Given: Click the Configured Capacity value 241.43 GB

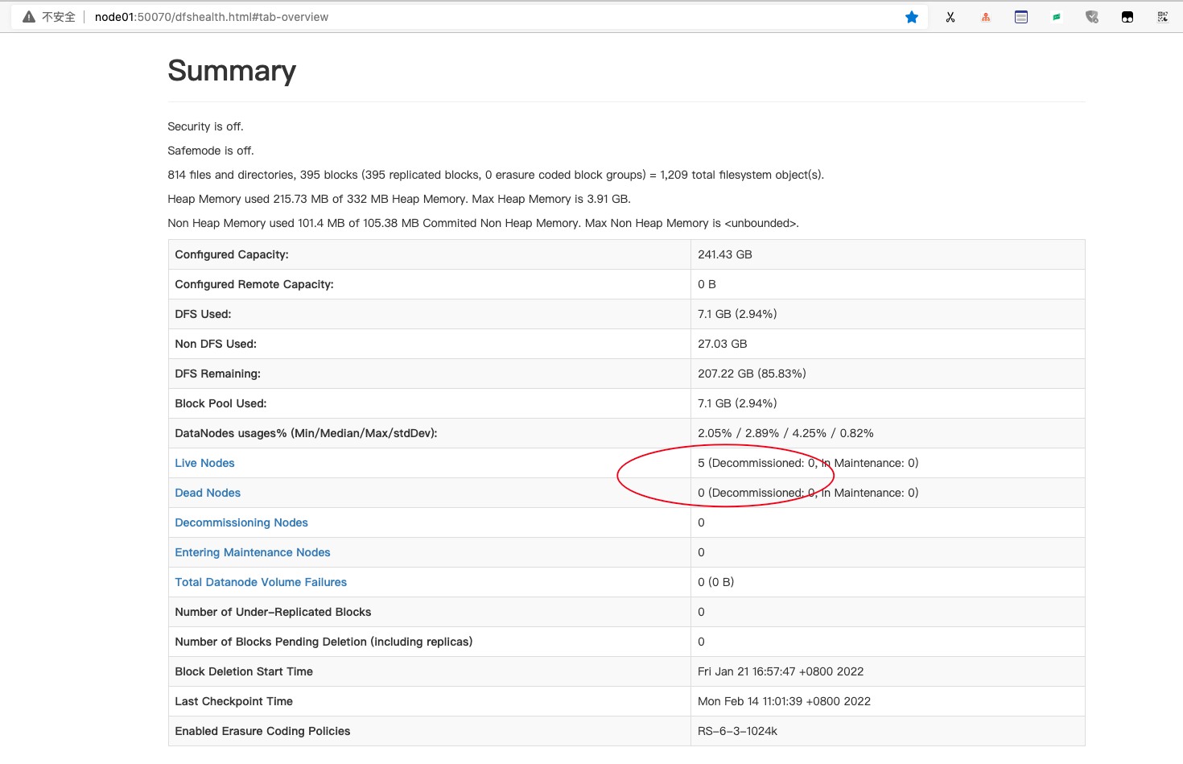Looking at the screenshot, I should coord(725,254).
